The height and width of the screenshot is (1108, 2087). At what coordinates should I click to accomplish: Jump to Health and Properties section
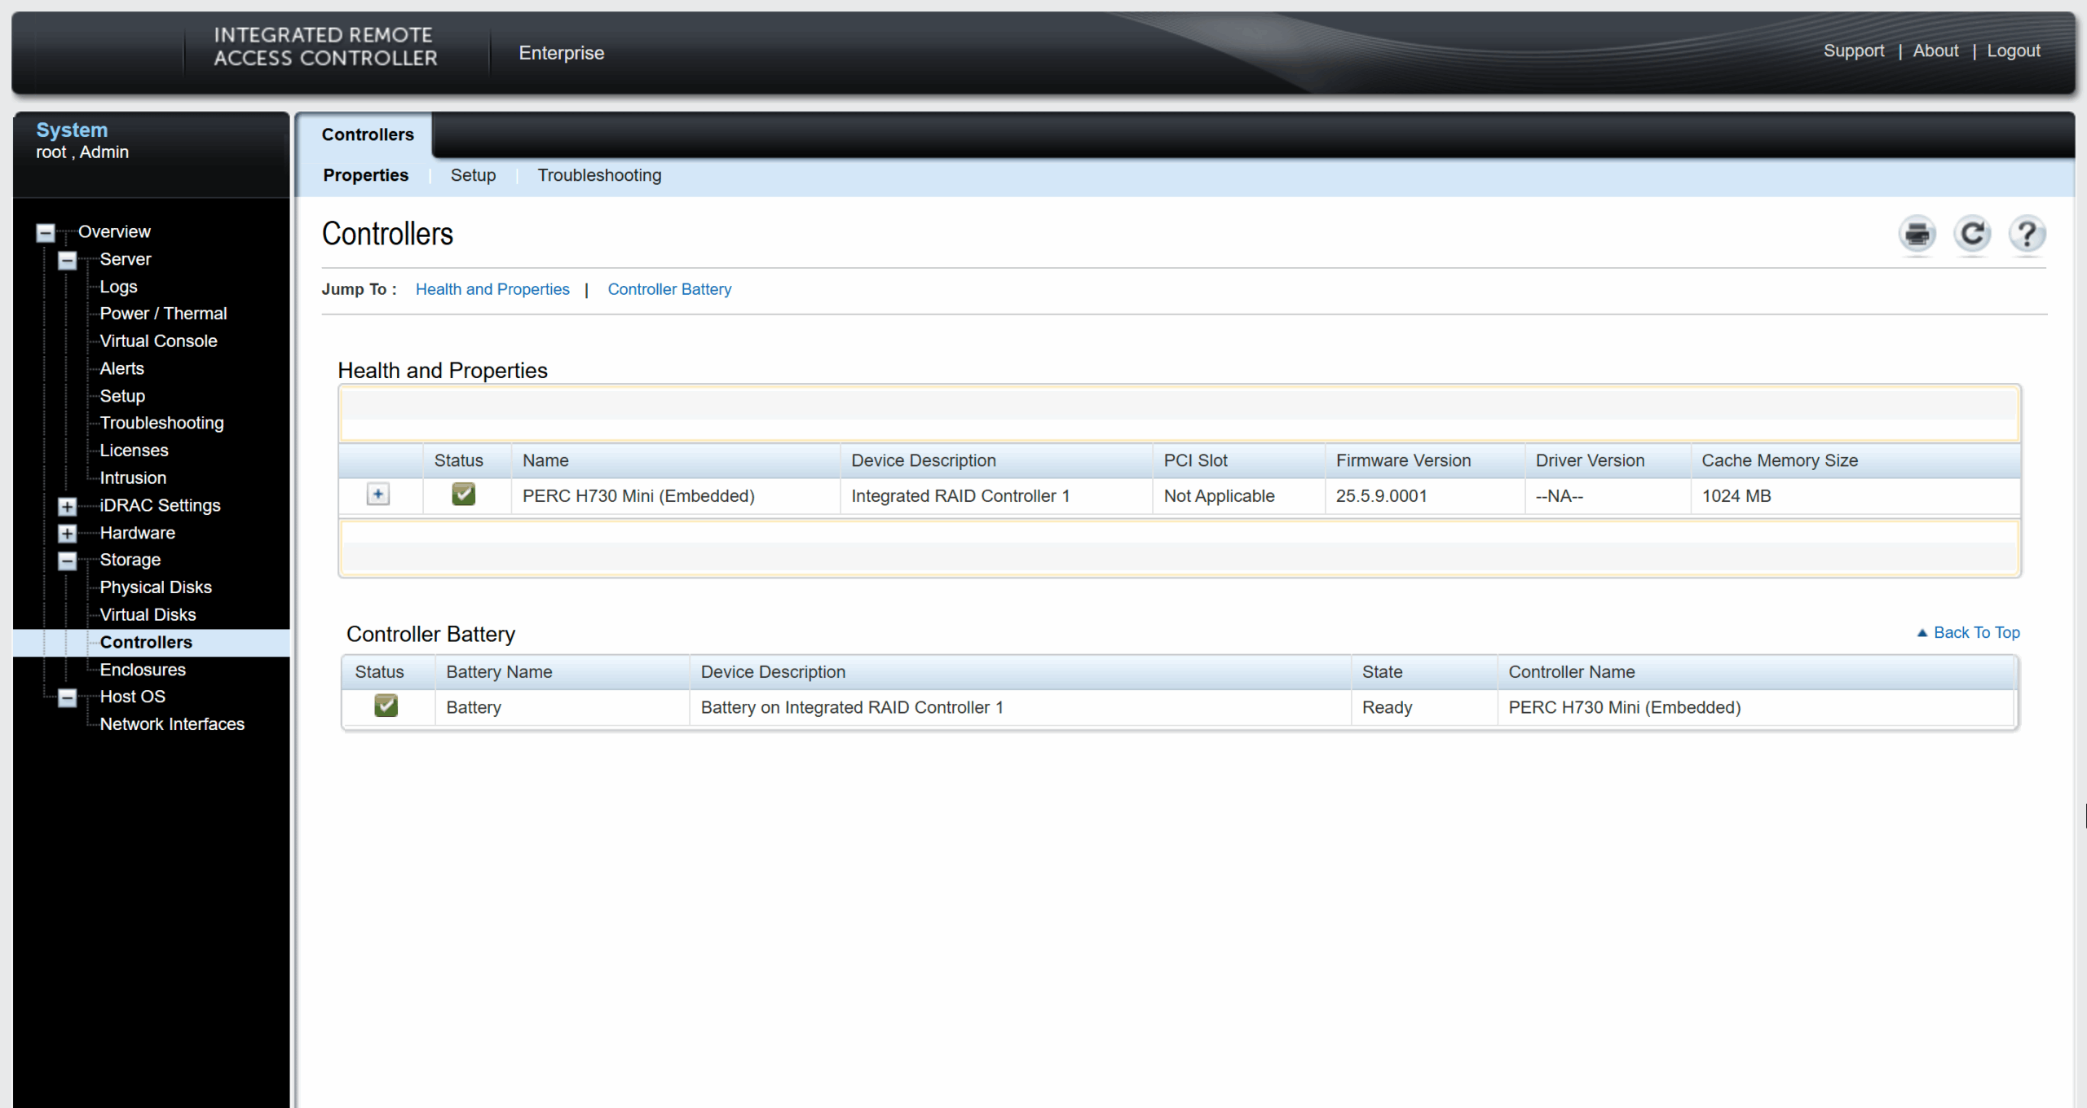(492, 289)
